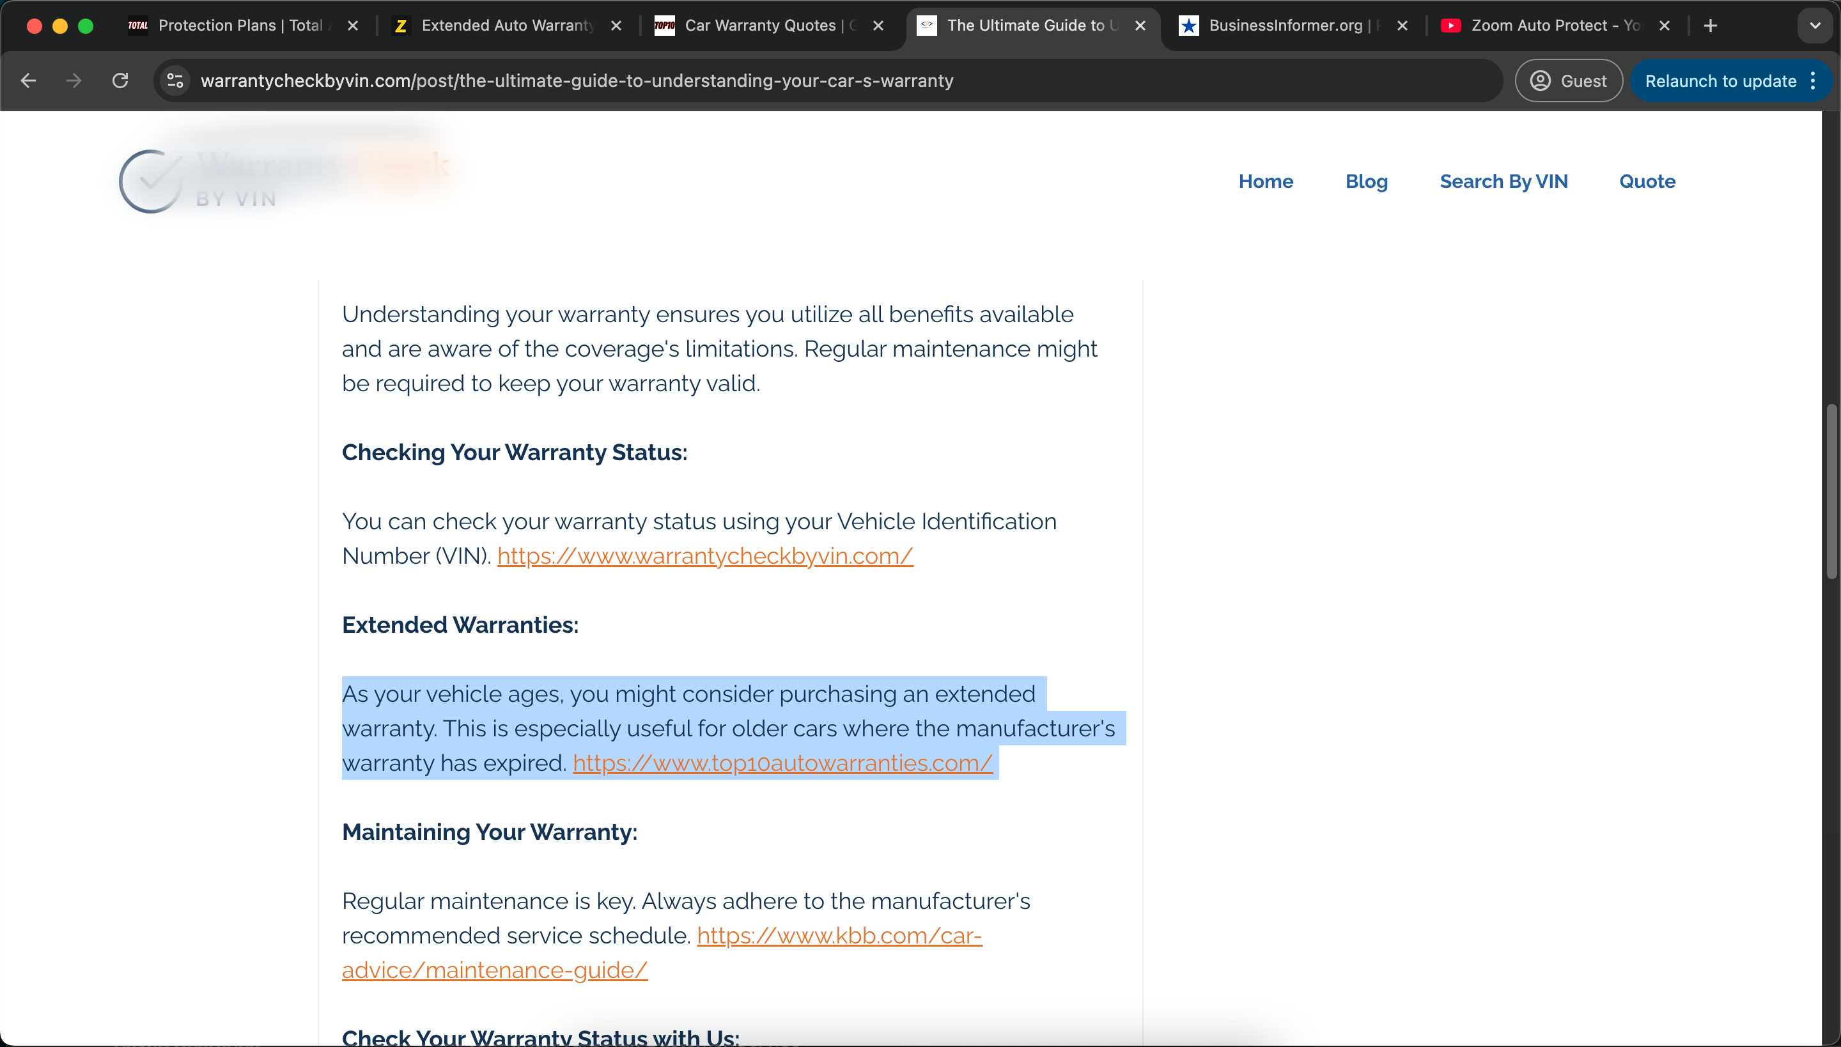Reload the current page
This screenshot has height=1047, width=1841.
coord(120,81)
